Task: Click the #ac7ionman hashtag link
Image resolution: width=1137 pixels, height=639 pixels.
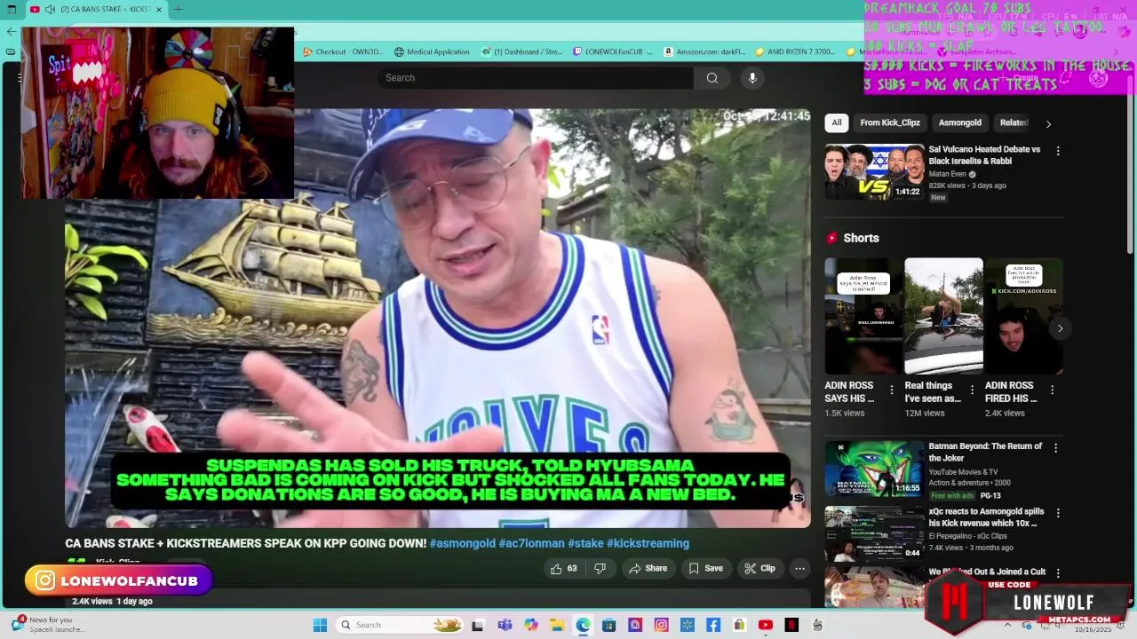Action: tap(531, 543)
